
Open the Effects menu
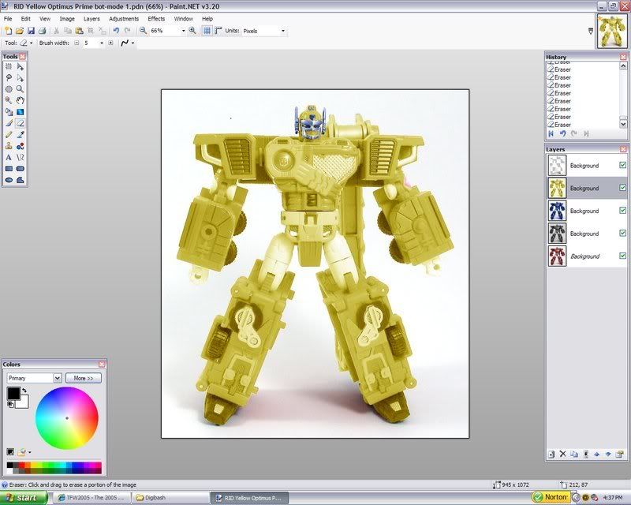coord(156,18)
